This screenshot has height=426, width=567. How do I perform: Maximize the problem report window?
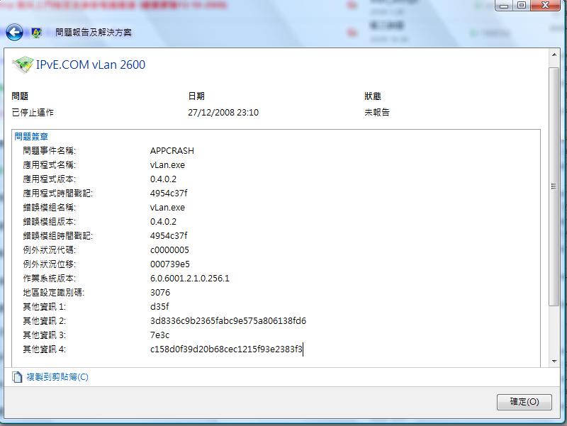522,6
